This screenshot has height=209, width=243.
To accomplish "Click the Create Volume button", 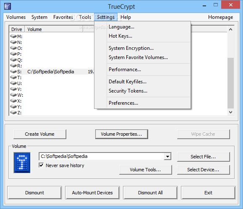I will click(40, 134).
